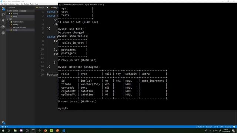This screenshot has height=133, width=237.
Task: Click the 'PRI' key cell
Action: (x=118, y=81)
